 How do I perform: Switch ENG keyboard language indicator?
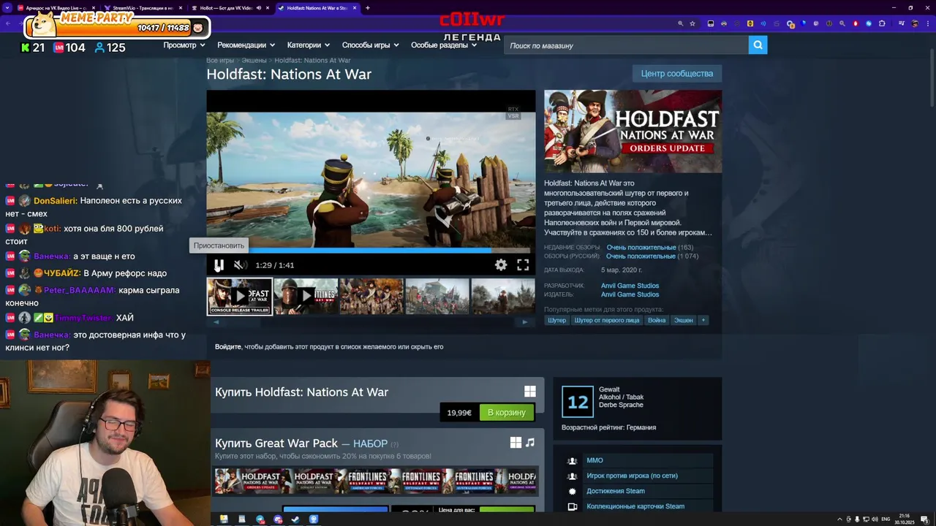tap(886, 519)
